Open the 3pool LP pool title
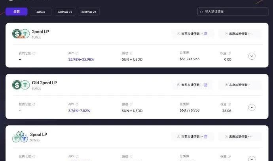Screen dimensions: 273x161 click(39, 134)
